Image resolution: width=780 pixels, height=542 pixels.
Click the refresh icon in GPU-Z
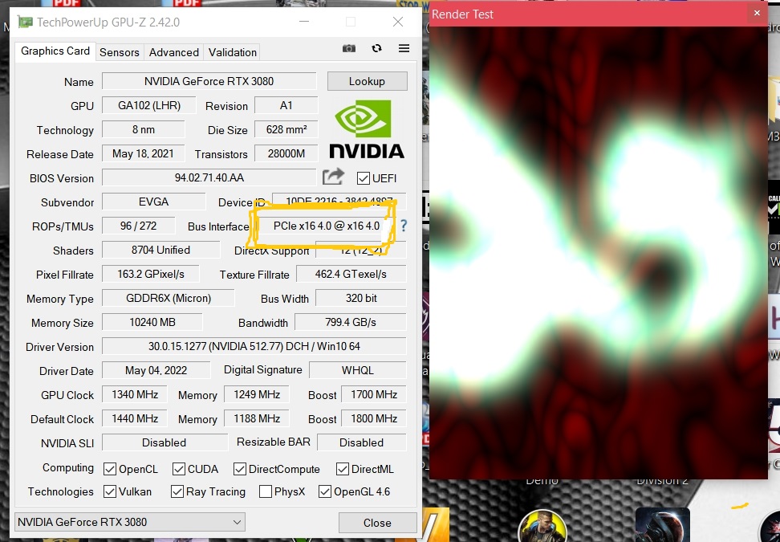376,48
